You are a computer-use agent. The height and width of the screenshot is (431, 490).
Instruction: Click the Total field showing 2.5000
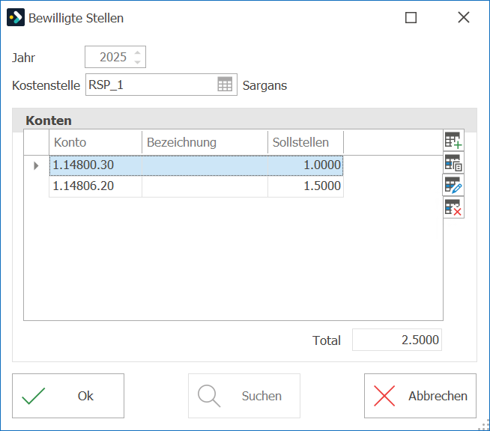397,340
